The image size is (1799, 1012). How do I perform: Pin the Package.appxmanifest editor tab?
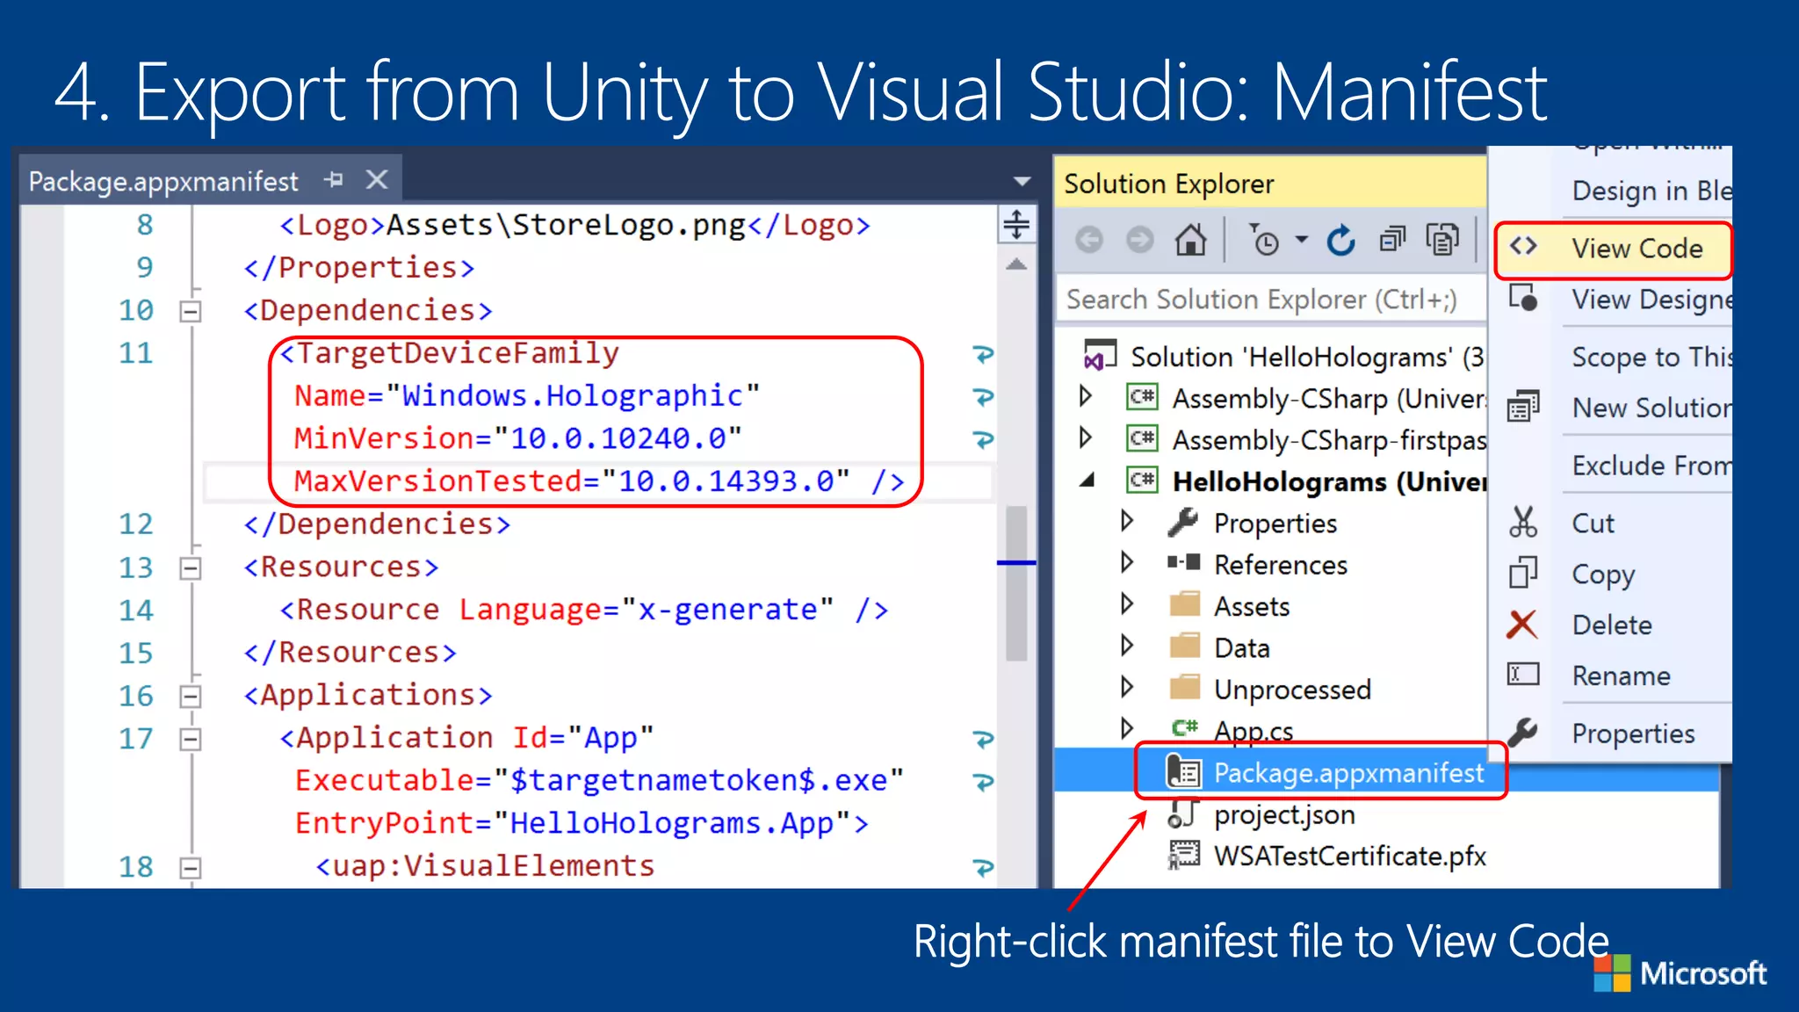point(333,180)
